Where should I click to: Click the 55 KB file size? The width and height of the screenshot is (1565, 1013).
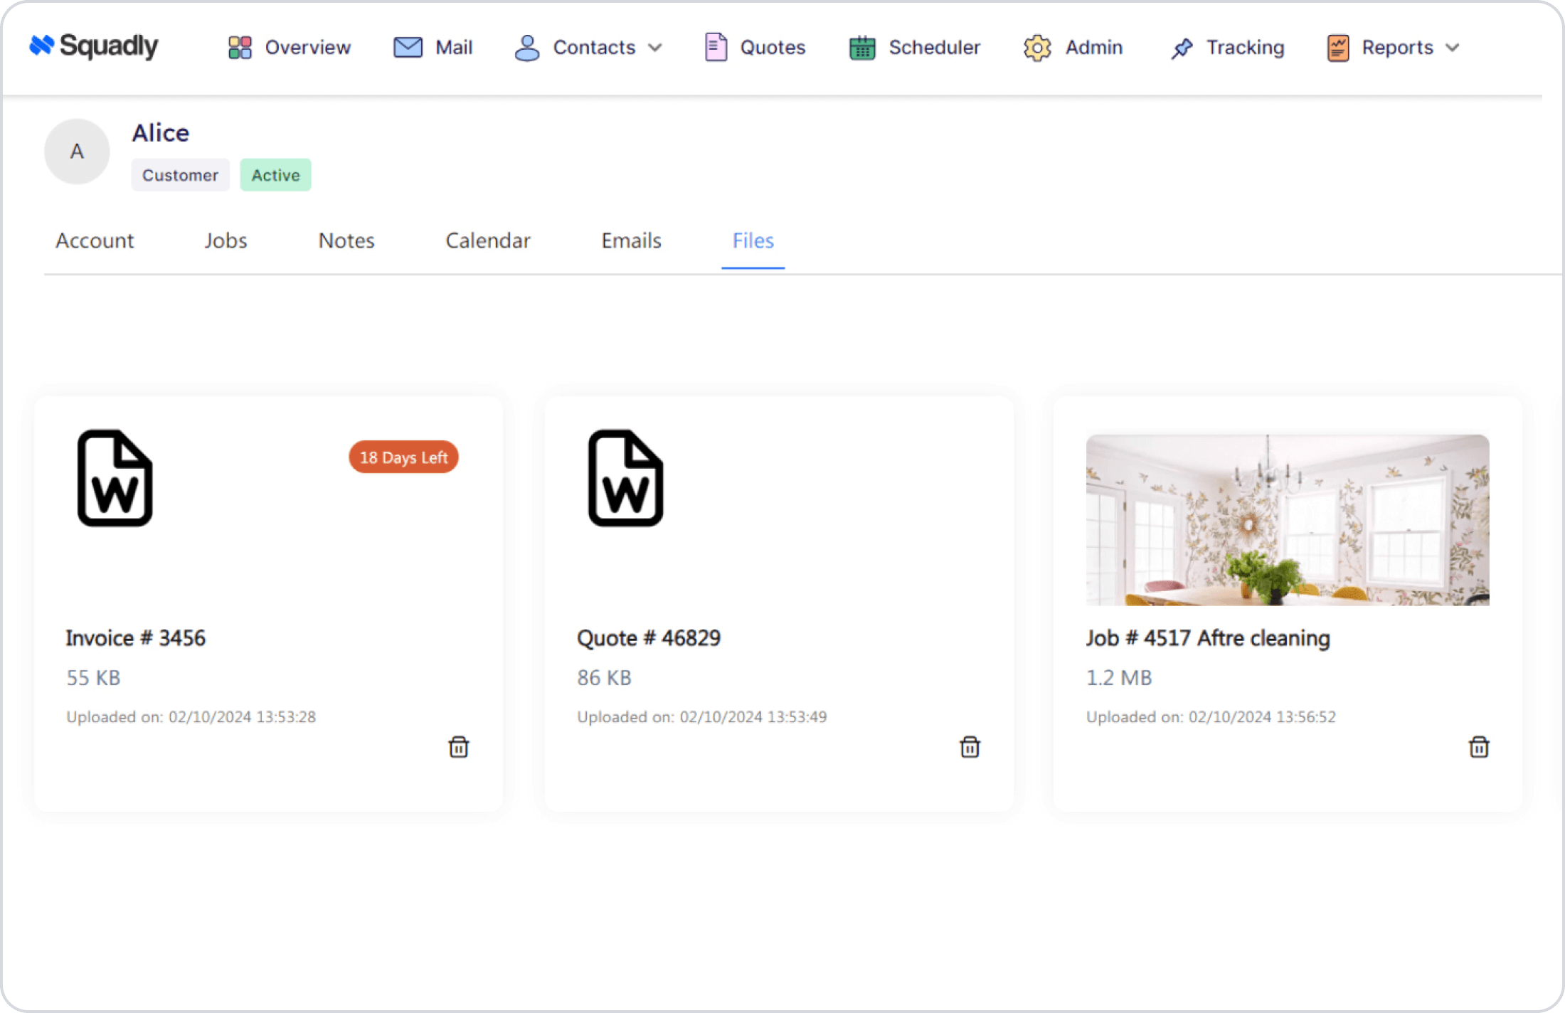click(93, 678)
